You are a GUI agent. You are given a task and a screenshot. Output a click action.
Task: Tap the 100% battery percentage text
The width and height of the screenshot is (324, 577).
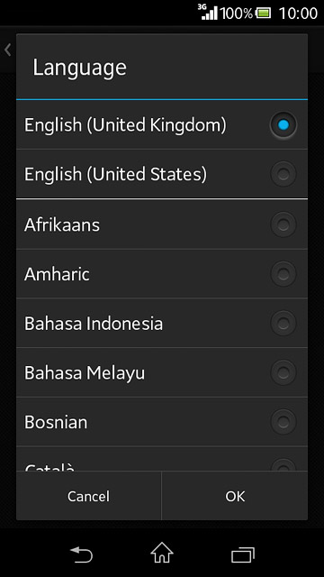click(x=236, y=14)
